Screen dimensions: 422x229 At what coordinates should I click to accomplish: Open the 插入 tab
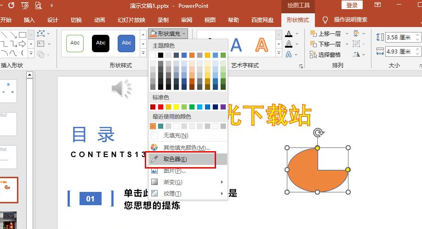click(29, 20)
